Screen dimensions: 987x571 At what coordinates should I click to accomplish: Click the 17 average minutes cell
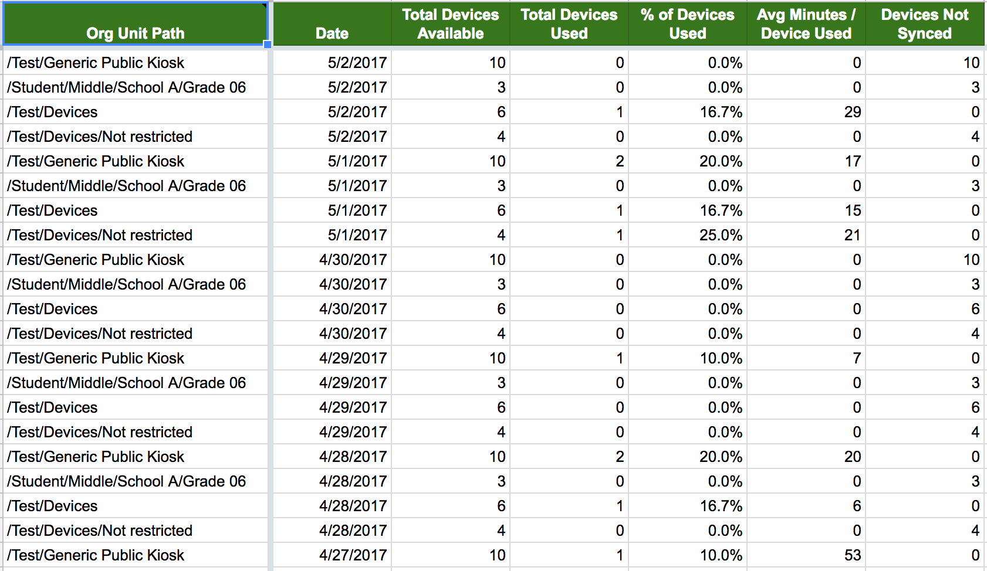tap(806, 161)
